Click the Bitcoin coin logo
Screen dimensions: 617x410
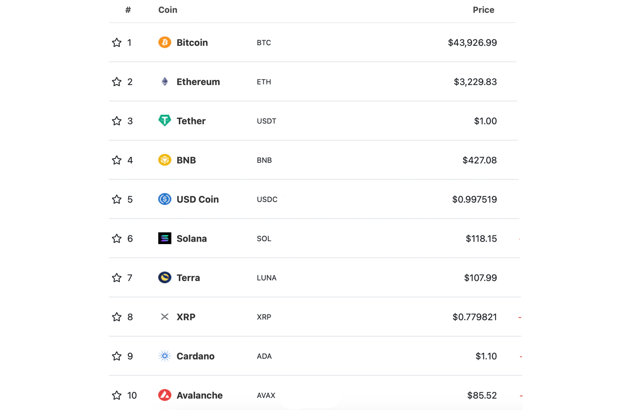[164, 42]
